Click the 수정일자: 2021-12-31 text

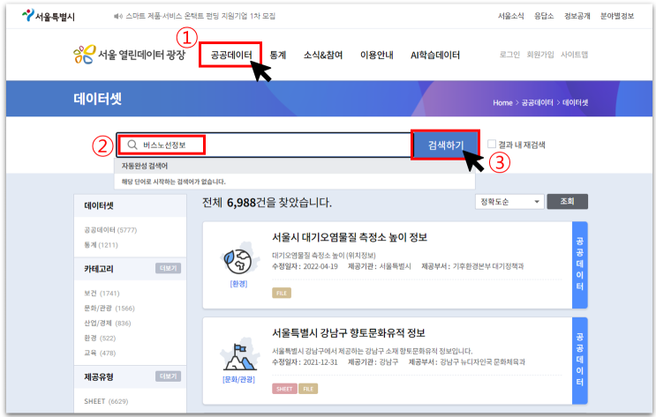[305, 361]
